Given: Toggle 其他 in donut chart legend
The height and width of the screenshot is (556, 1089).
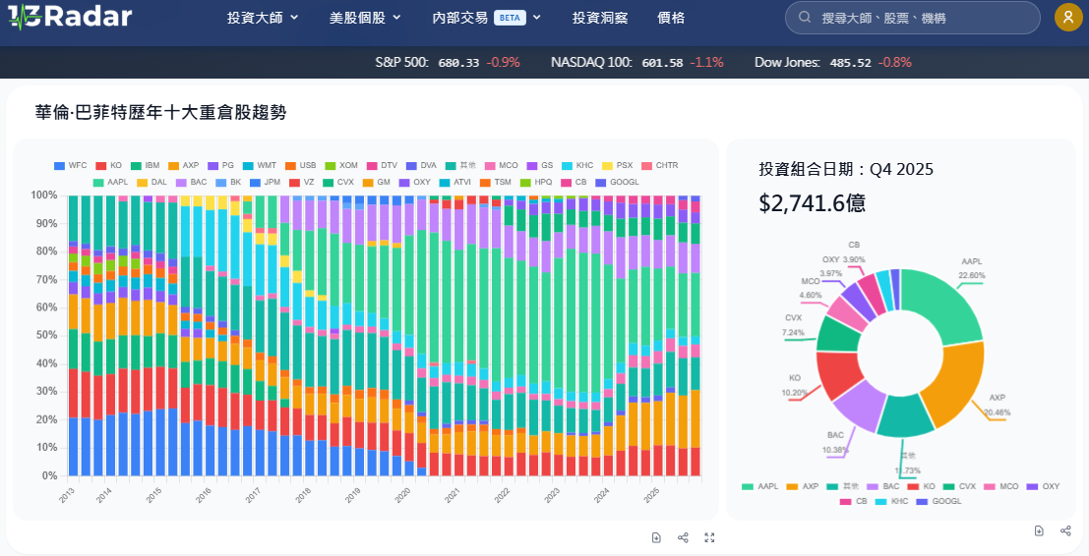Looking at the screenshot, I should click(842, 486).
